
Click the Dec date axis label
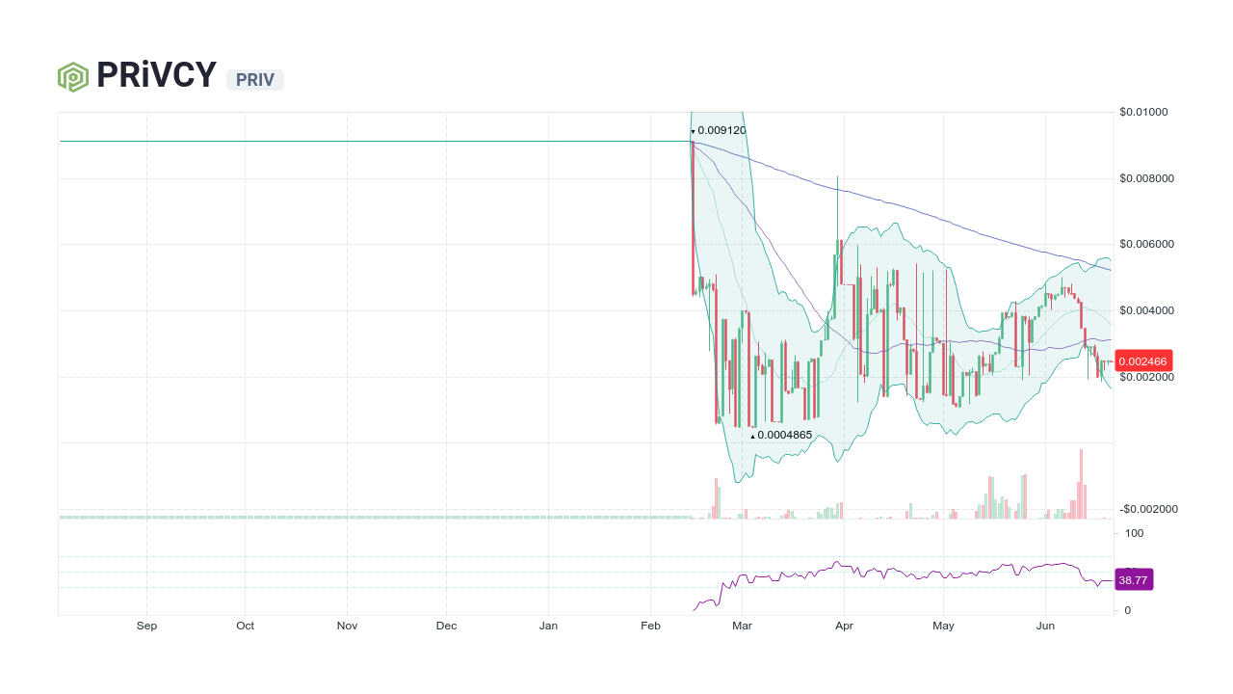click(446, 626)
